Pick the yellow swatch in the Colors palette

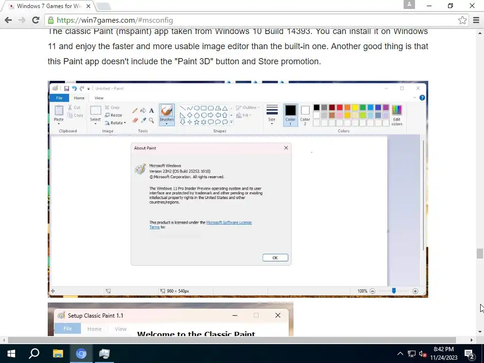pyautogui.click(x=355, y=107)
